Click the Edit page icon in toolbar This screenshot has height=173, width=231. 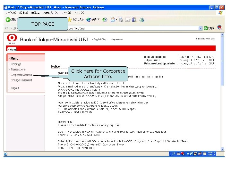click(x=128, y=20)
